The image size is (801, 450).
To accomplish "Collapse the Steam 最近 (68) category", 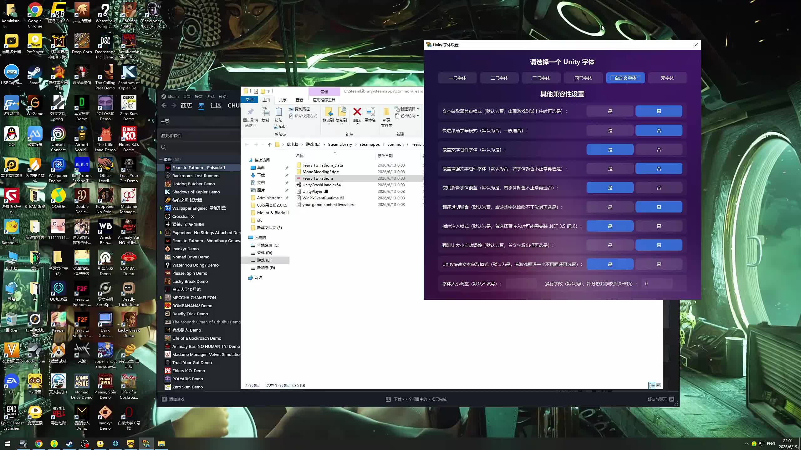I will pyautogui.click(x=161, y=160).
